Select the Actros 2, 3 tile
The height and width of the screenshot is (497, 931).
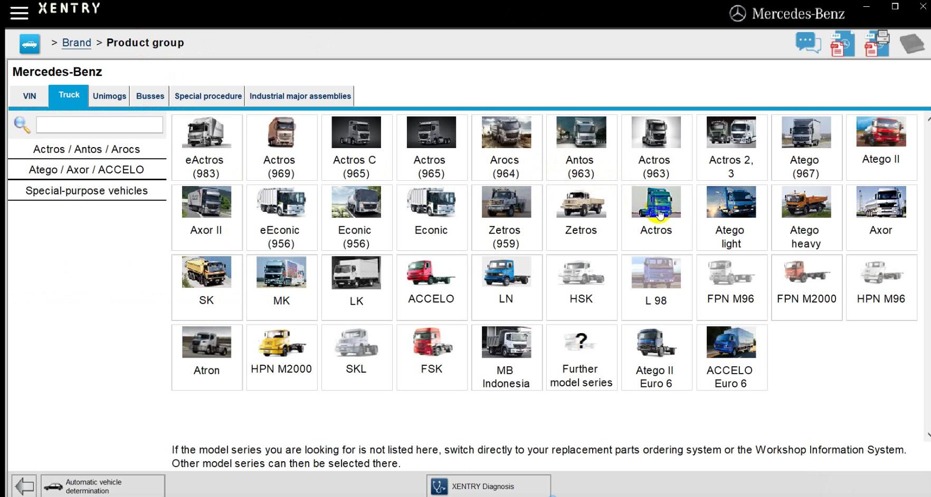click(x=732, y=148)
